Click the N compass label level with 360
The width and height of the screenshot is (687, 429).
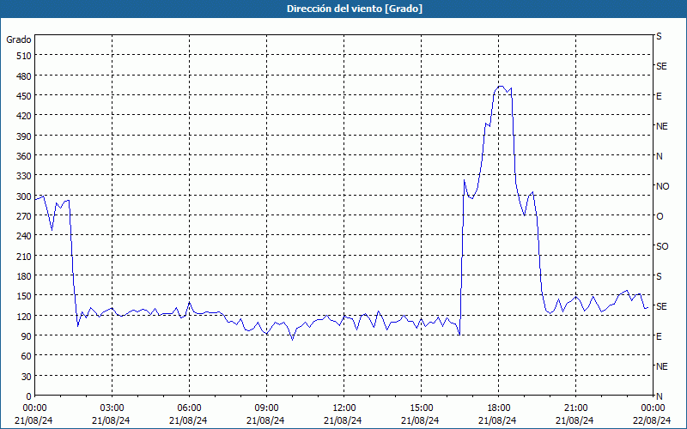tap(659, 156)
